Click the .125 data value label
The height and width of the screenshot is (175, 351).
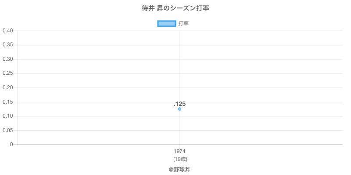[x=179, y=104]
